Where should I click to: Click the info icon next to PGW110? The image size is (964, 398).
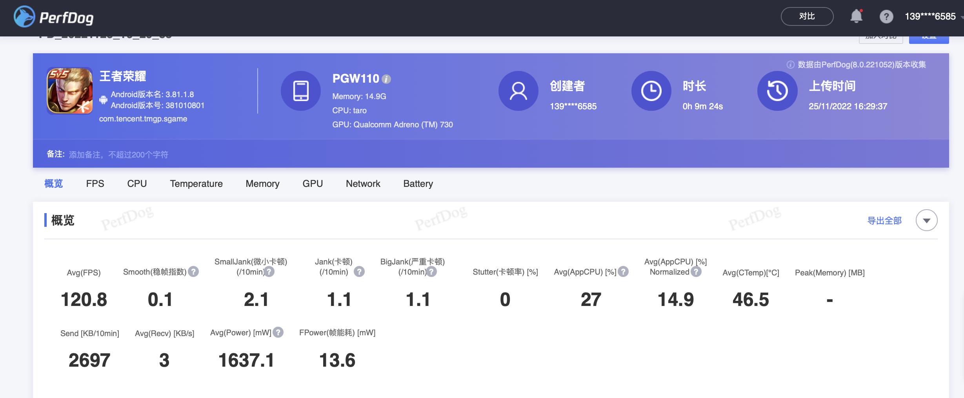386,79
